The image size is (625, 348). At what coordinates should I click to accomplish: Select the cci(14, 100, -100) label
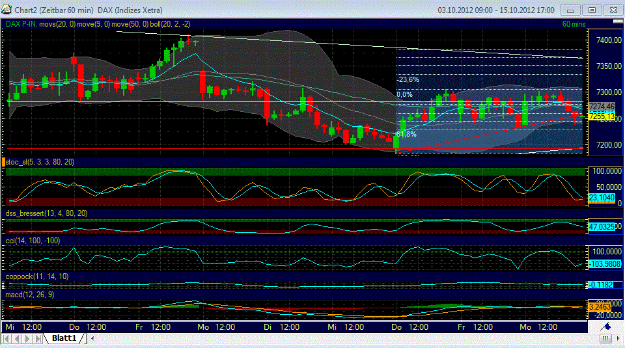(33, 241)
